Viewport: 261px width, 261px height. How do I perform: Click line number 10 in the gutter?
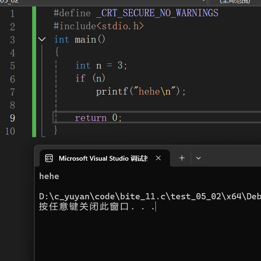coord(10,131)
